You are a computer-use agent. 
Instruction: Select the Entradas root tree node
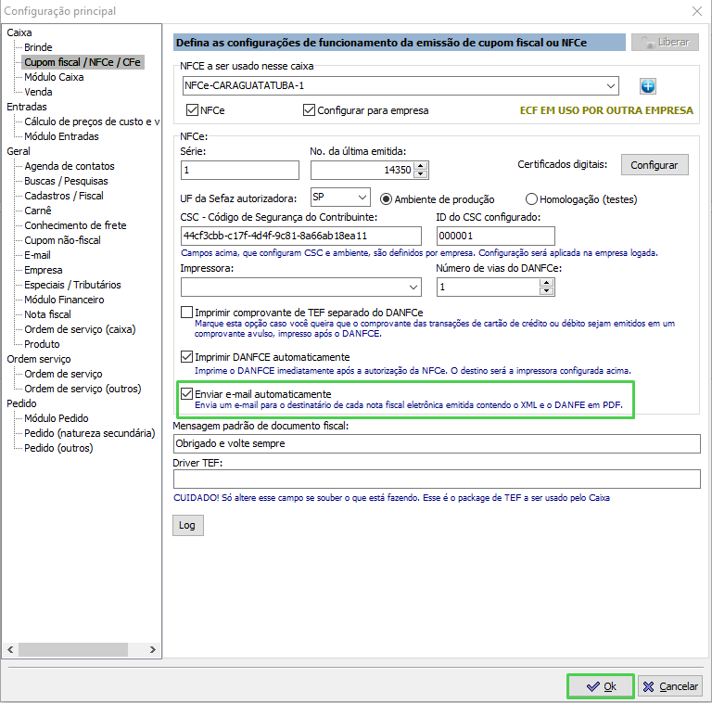(27, 107)
